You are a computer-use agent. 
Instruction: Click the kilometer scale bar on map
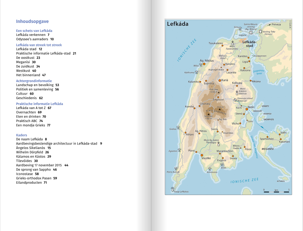[x=276, y=193]
